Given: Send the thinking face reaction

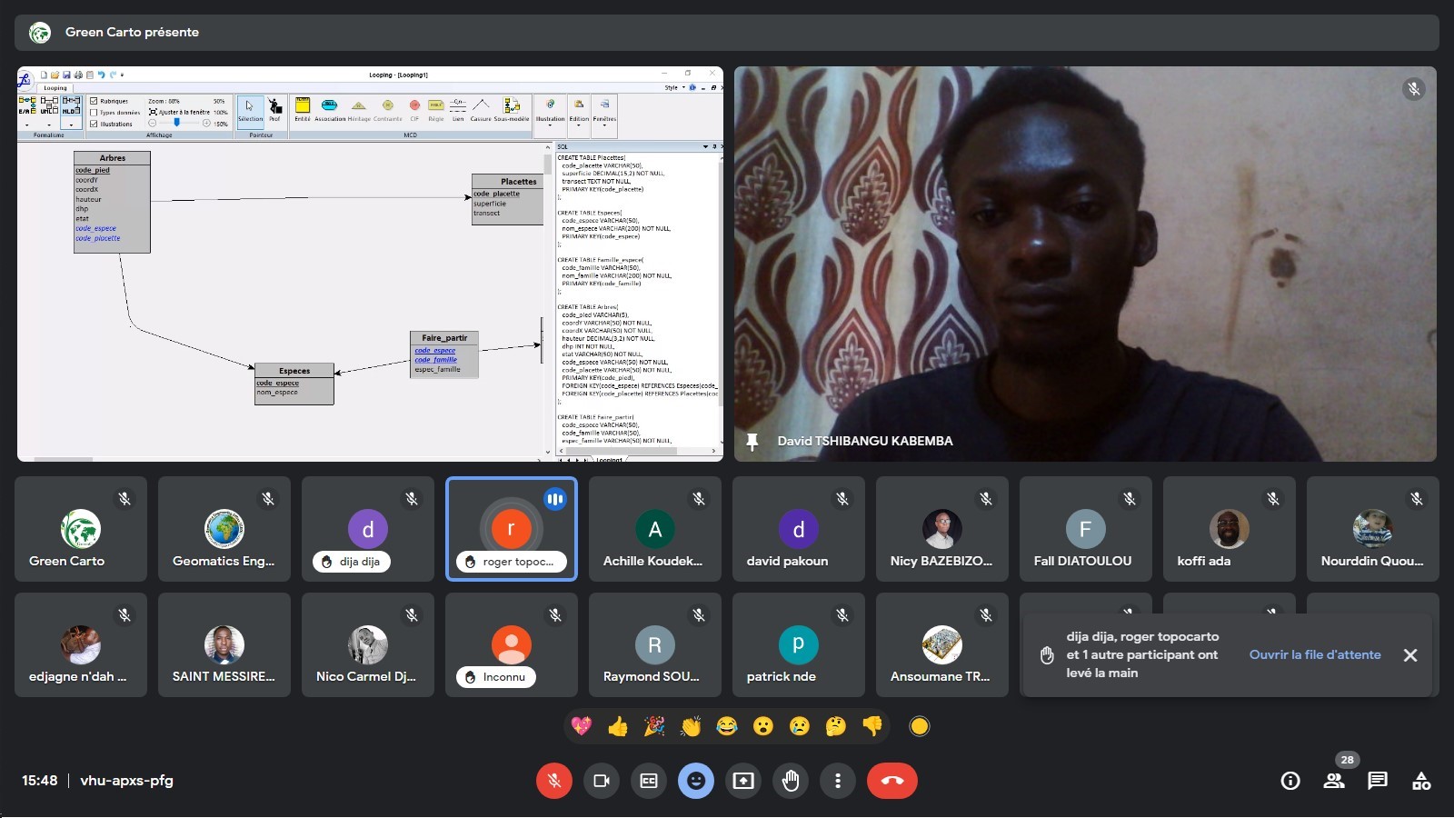Looking at the screenshot, I should click(x=836, y=726).
